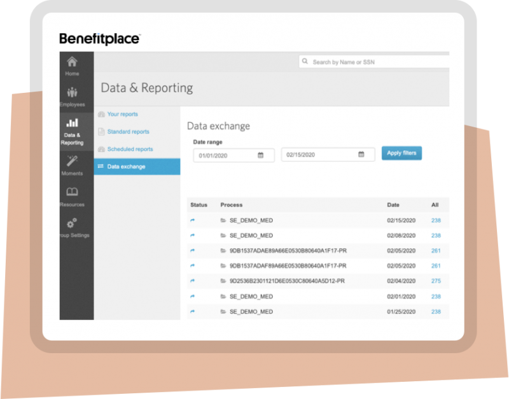Open Standard reports in the submenu
The width and height of the screenshot is (509, 399).
click(129, 132)
